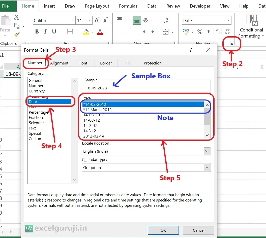Viewport: 266px width, 238px height.
Task: Align text right in the ribbon
Action: point(137,32)
